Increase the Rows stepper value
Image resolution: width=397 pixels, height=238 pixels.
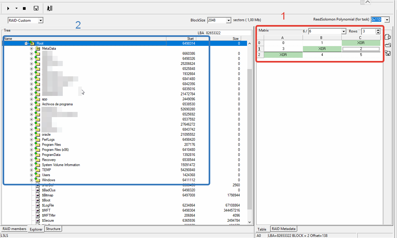[378, 30]
